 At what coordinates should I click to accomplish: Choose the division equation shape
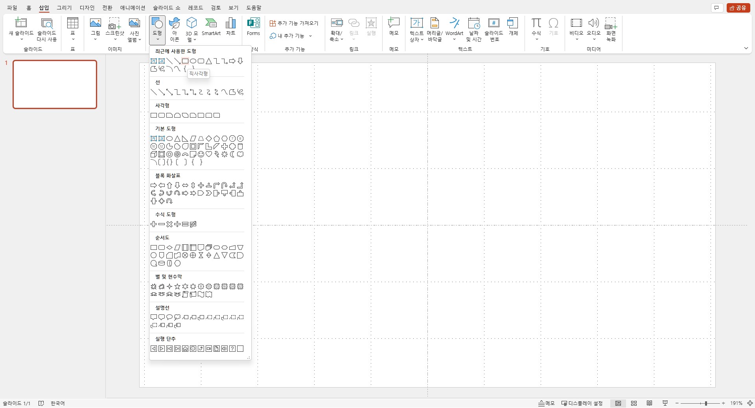click(x=177, y=224)
